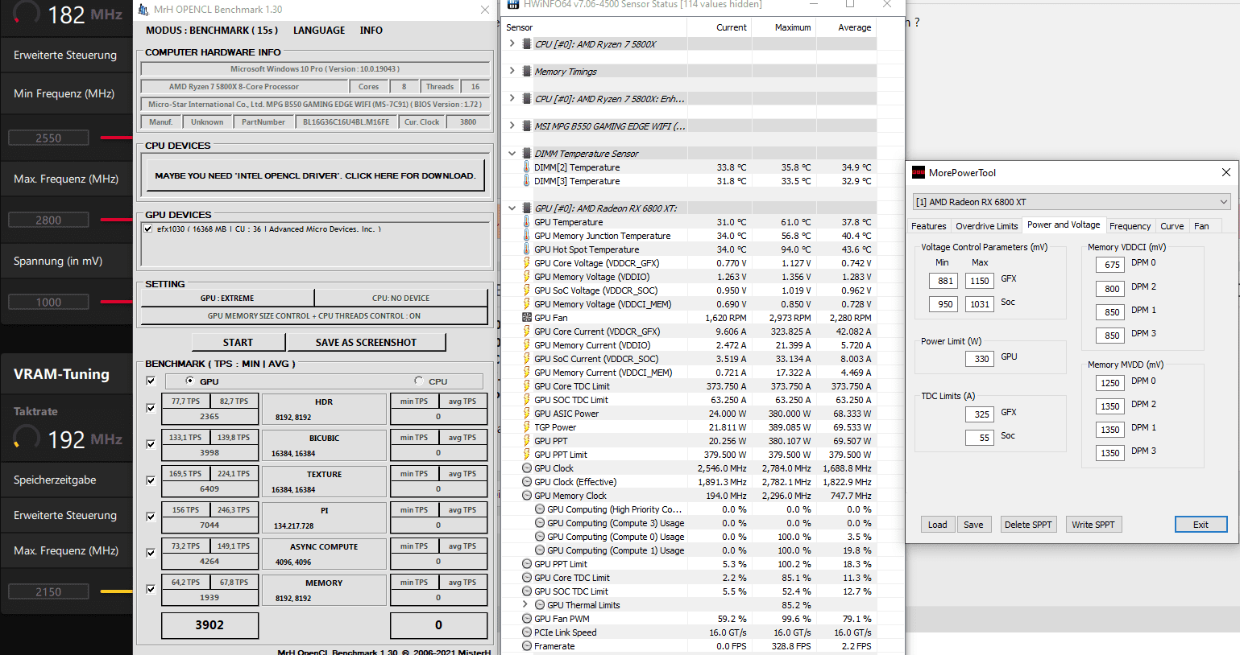
Task: Open the LANGUAGE menu
Action: pos(319,30)
